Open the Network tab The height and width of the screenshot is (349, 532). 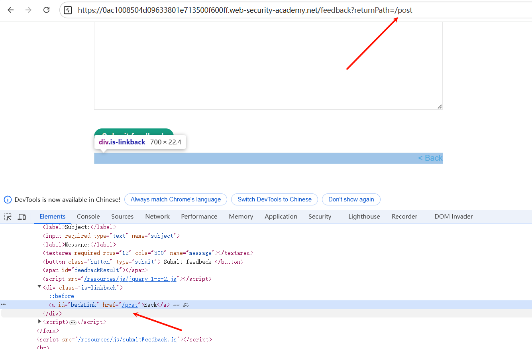[157, 217]
